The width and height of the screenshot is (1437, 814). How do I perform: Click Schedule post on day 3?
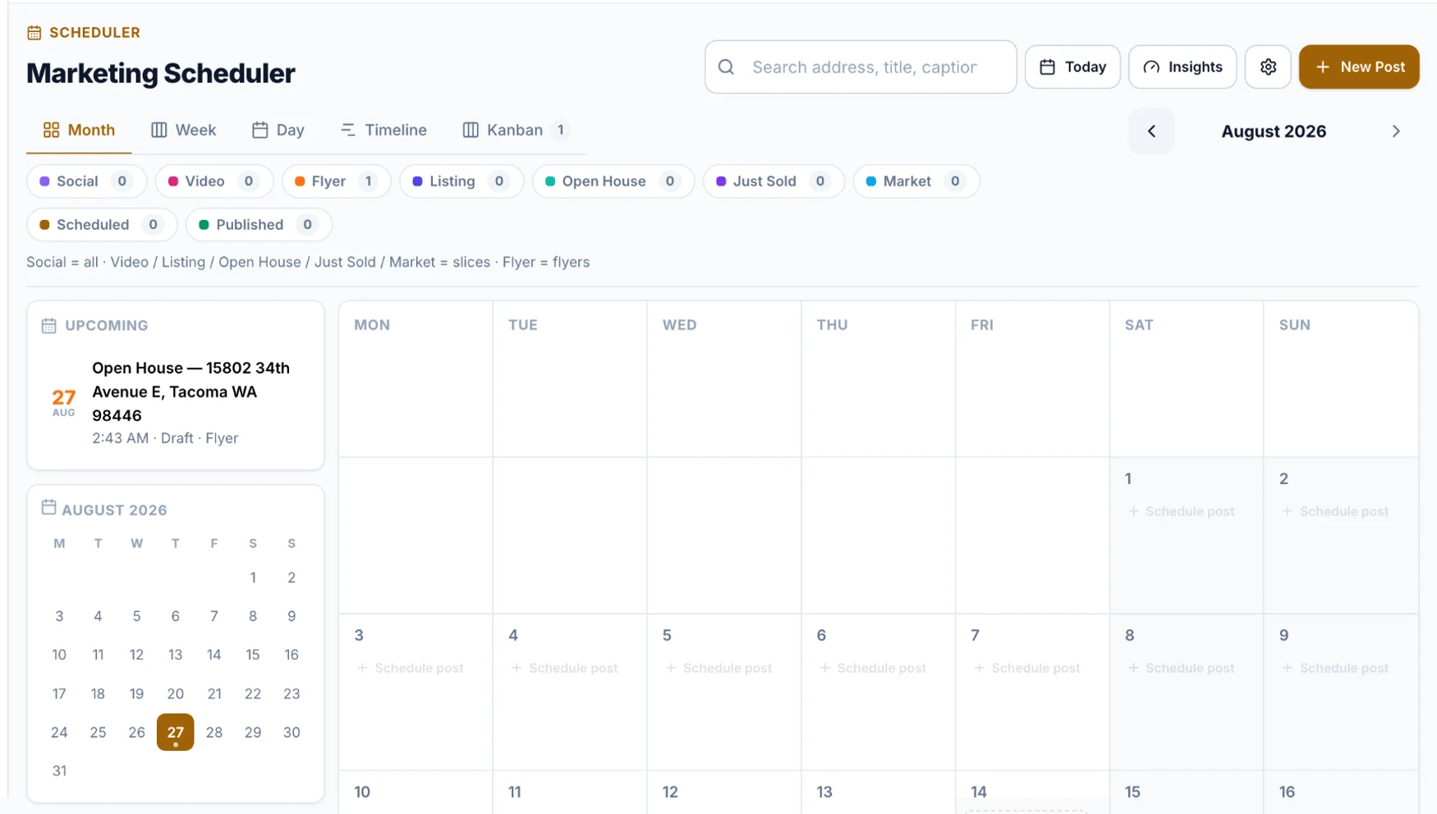[411, 668]
